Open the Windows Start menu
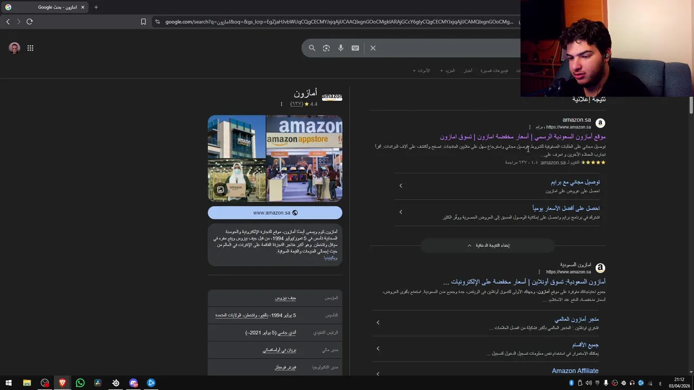 click(9, 383)
